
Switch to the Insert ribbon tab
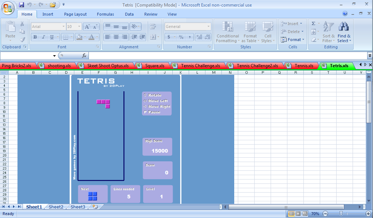tap(48, 14)
